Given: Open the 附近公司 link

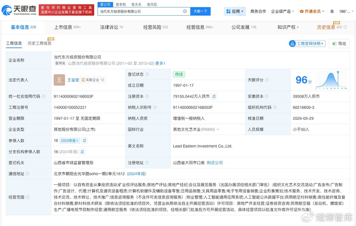Looking at the screenshot, I should tap(215, 163).
